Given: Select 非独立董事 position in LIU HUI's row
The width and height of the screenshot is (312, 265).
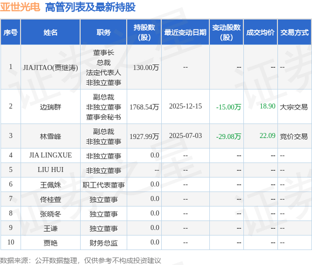Looking at the screenshot, I should coord(104,170).
